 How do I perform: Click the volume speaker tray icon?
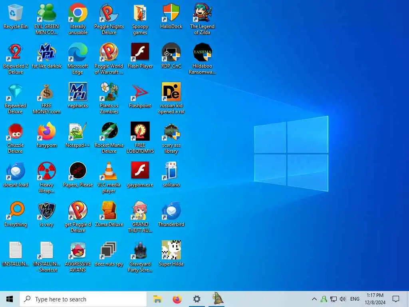[x=342, y=299]
